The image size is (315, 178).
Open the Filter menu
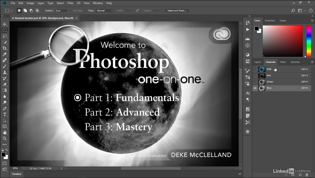70,3
